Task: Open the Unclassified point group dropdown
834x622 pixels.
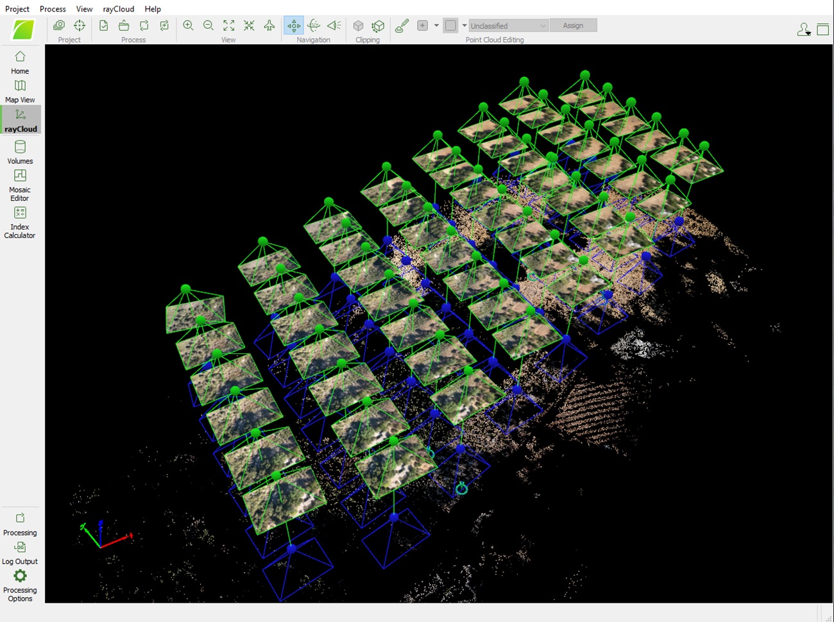Action: 508,26
